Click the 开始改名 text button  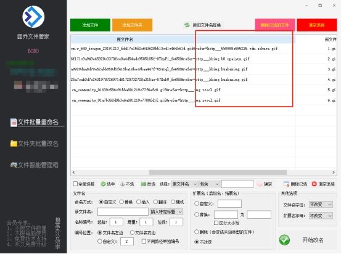(x=313, y=240)
